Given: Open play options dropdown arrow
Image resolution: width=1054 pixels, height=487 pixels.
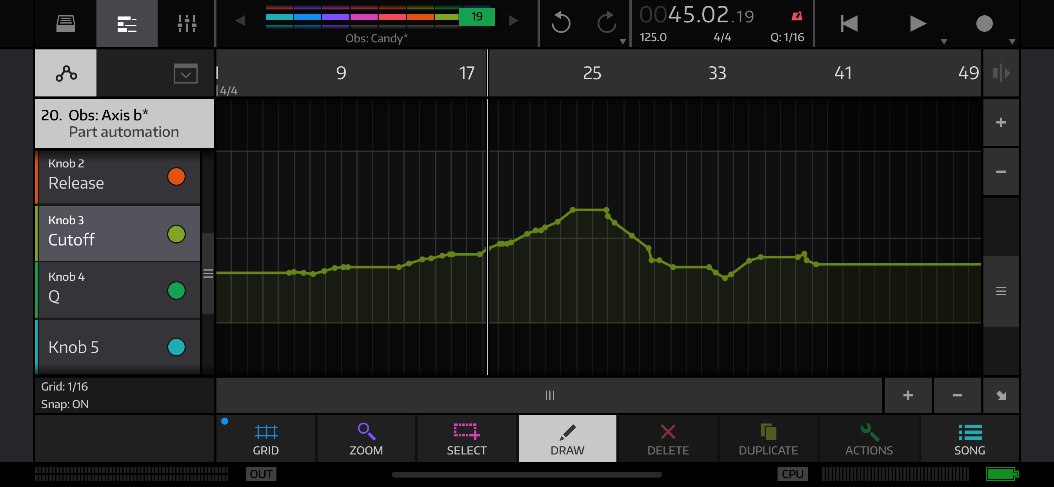Looking at the screenshot, I should click(944, 41).
